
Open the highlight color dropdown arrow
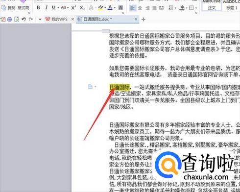click(105, 8)
